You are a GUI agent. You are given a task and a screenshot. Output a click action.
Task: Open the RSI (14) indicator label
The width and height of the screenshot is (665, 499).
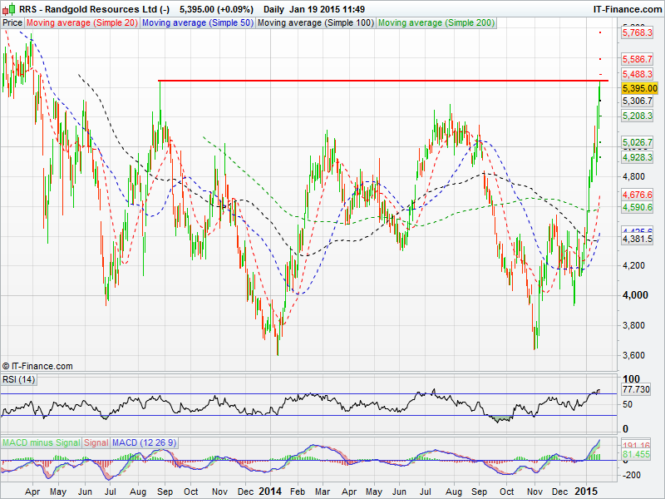(x=19, y=379)
